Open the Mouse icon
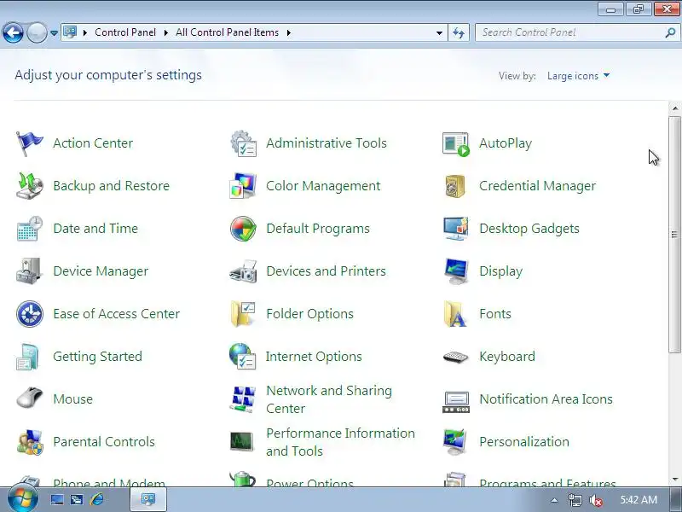 coord(29,397)
